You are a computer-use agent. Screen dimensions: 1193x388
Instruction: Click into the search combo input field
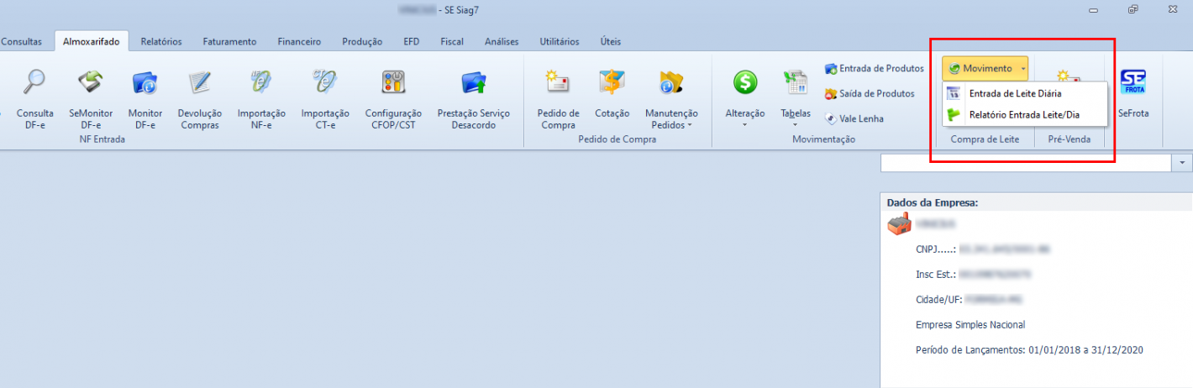point(1026,163)
